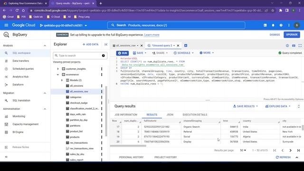Toggle full screen editor icon
Screen dimensions: 304x171
[x=300, y=46]
